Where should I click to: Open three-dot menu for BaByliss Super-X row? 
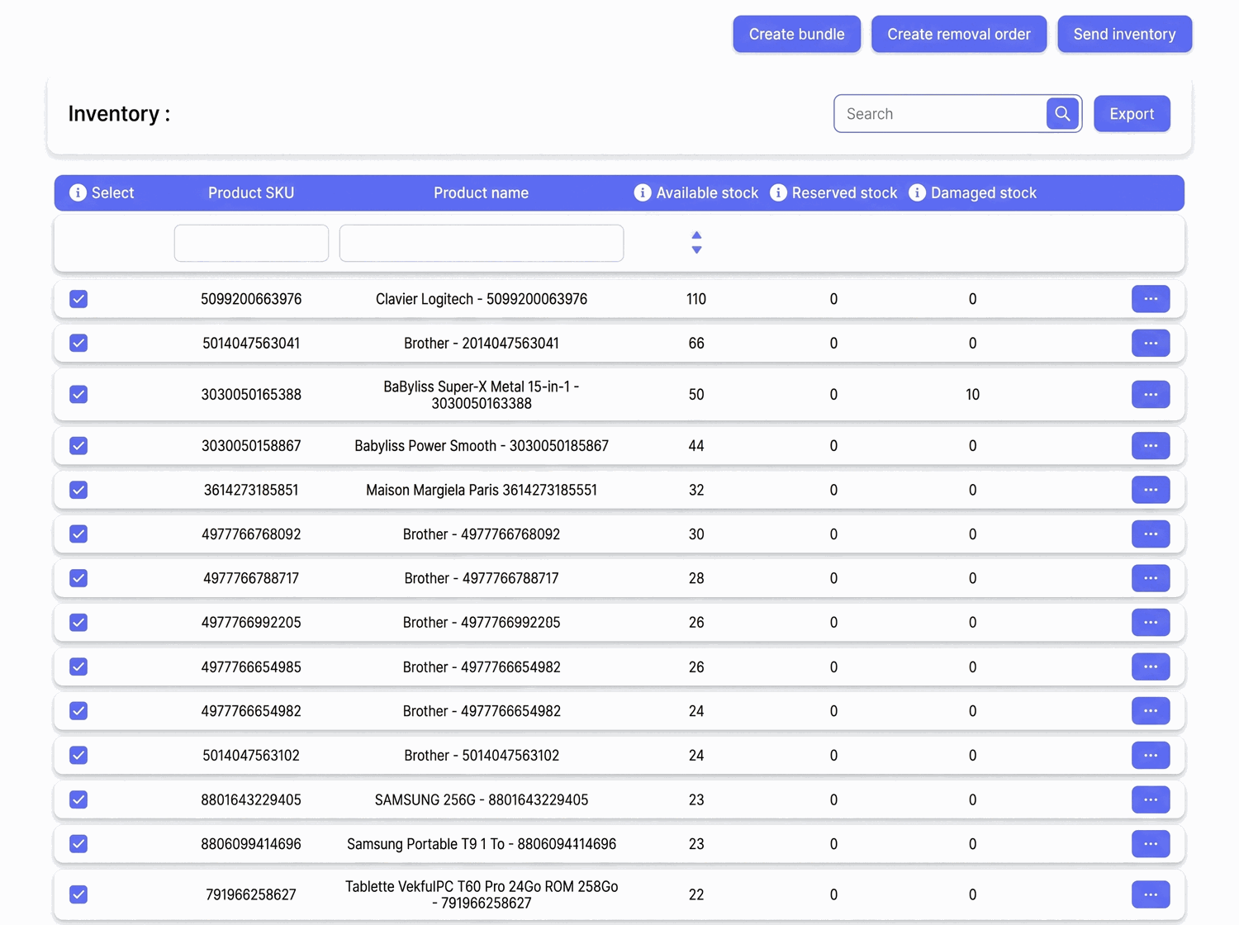(1151, 395)
